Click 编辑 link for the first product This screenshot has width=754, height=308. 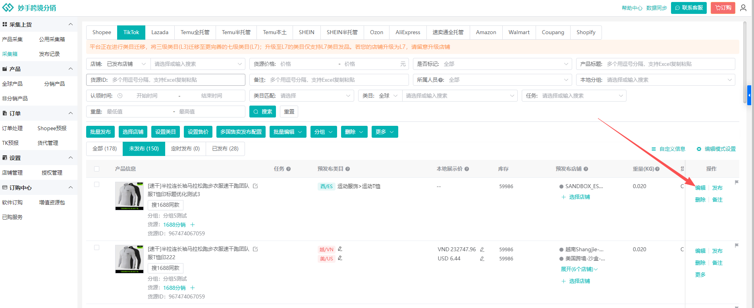pos(700,188)
